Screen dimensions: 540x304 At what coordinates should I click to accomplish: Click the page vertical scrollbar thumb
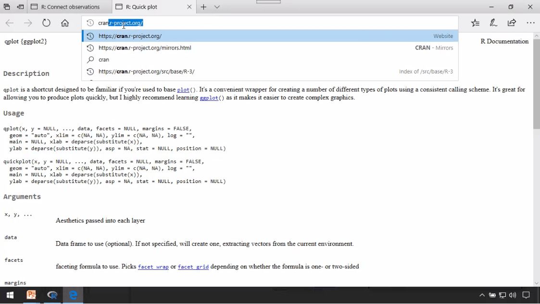(536, 84)
